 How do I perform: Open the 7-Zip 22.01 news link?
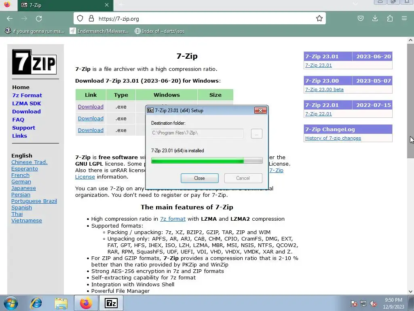pyautogui.click(x=319, y=114)
